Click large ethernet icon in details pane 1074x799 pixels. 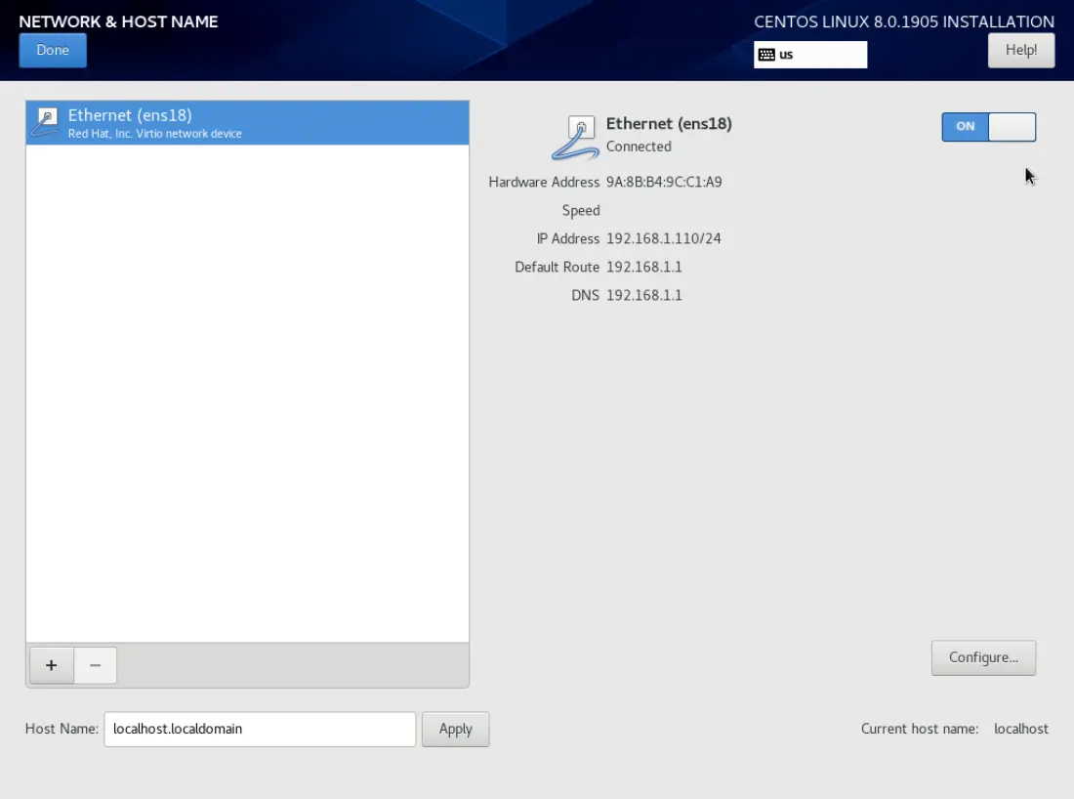click(575, 138)
